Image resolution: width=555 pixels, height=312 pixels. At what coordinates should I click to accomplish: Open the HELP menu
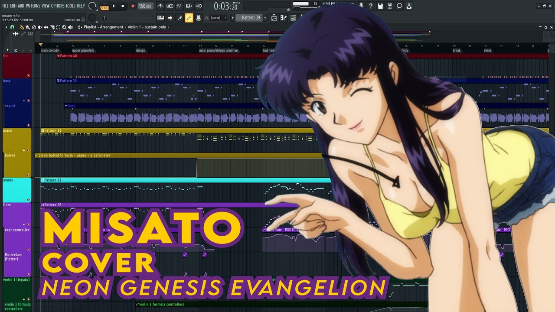pyautogui.click(x=81, y=6)
